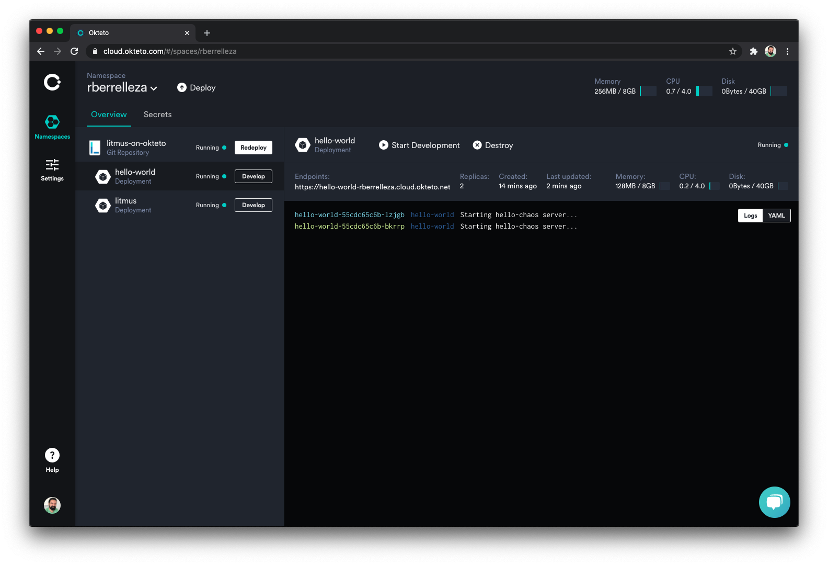Click the hello-world Memory 128MB / 8GB value
Viewport: 828px width, 565px height.
click(635, 186)
